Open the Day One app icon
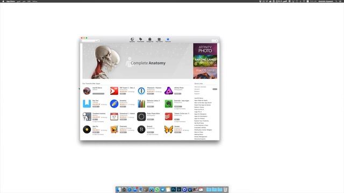Image resolution: width=344 pixels, height=193 pixels. tap(87, 103)
